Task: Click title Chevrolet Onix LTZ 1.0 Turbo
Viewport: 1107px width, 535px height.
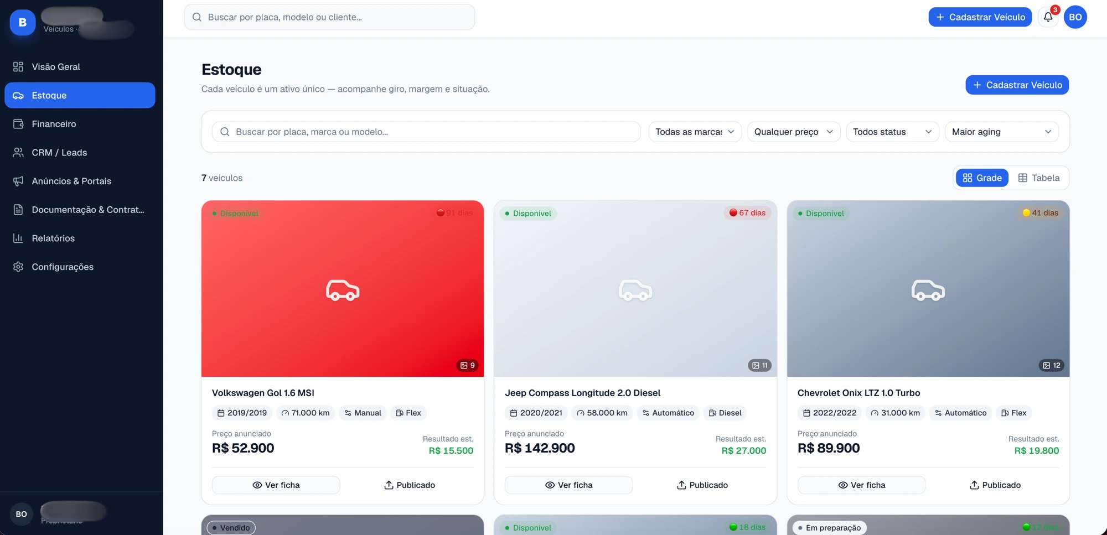Action: [858, 393]
